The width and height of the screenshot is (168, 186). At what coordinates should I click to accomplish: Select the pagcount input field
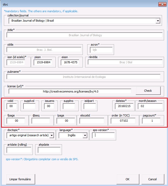click(151, 121)
